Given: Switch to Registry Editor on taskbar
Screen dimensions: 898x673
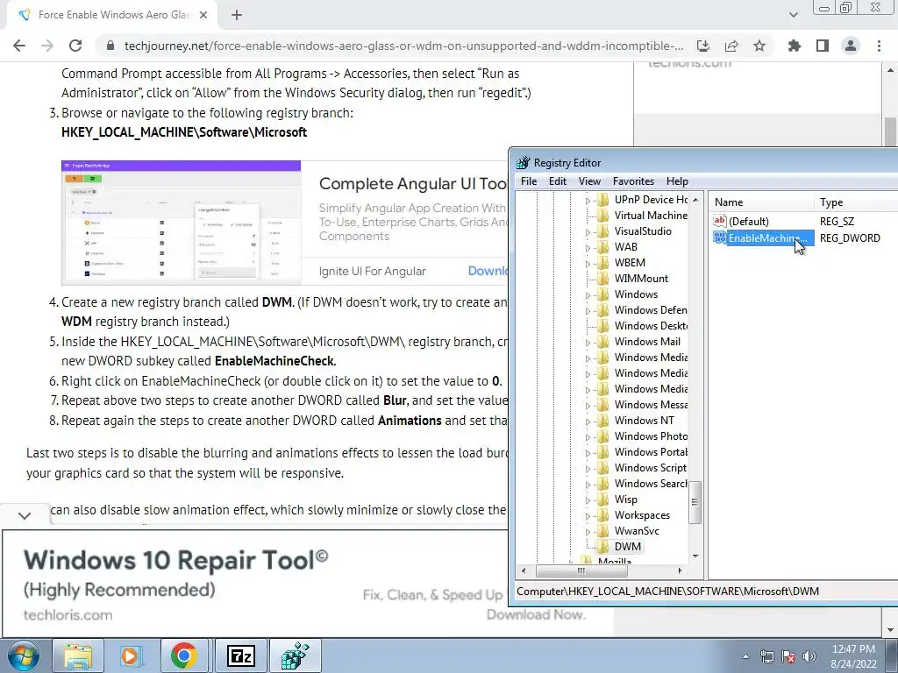Looking at the screenshot, I should pyautogui.click(x=295, y=655).
